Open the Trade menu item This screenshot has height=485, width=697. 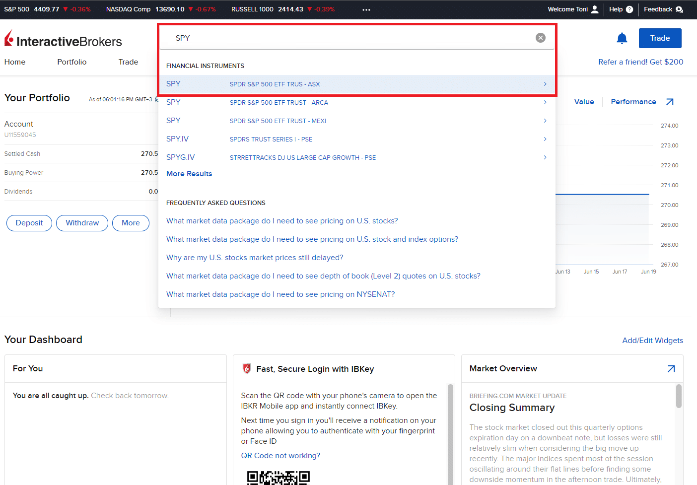click(x=128, y=62)
